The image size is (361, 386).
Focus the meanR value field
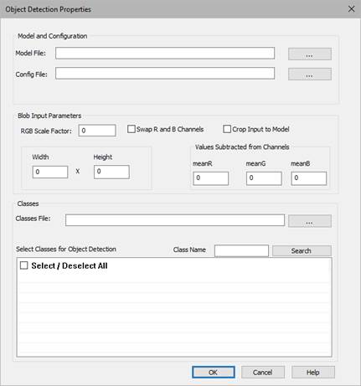(x=211, y=178)
